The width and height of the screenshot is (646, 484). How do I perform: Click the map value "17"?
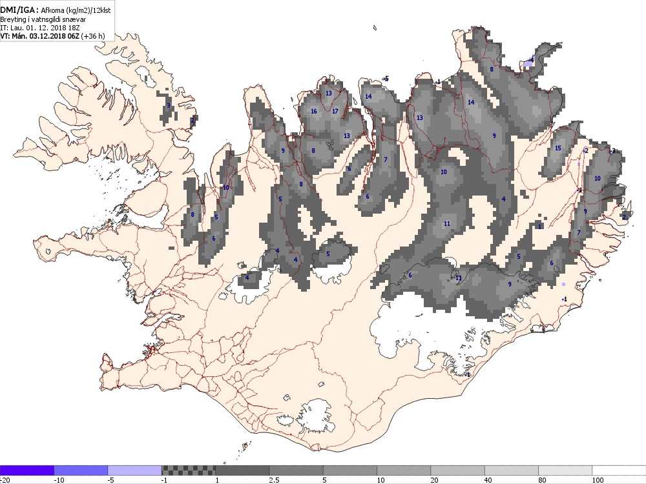point(335,112)
